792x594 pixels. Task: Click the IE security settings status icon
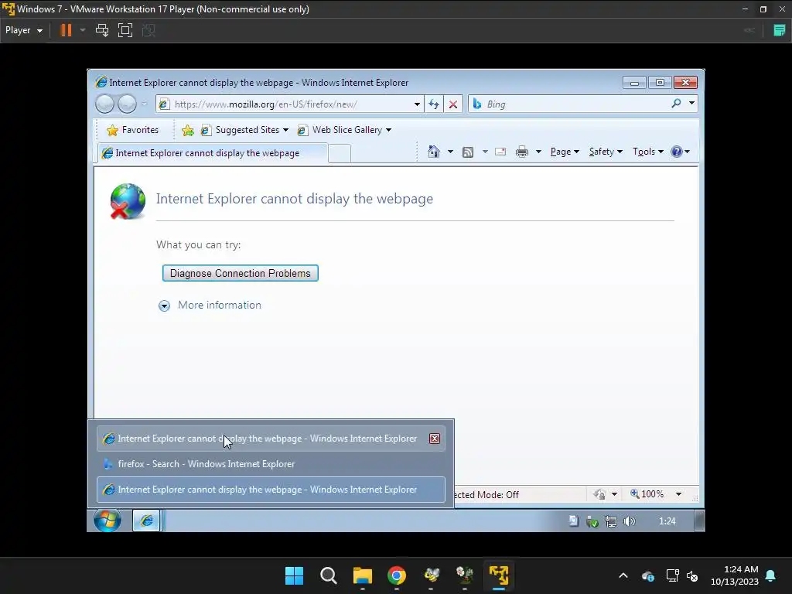coord(599,494)
